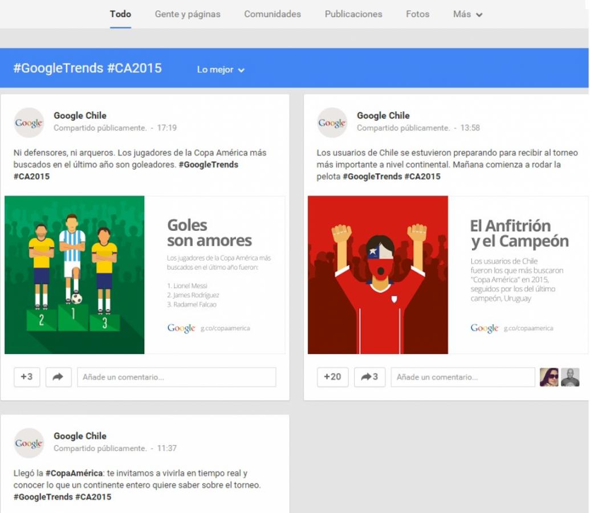Switch to the Todo tab

coord(120,14)
